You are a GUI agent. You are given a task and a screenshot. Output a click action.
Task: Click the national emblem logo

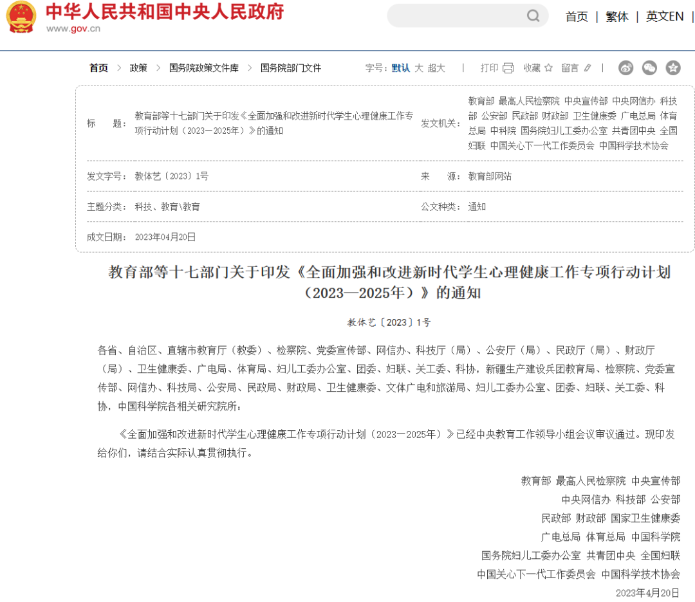21,17
